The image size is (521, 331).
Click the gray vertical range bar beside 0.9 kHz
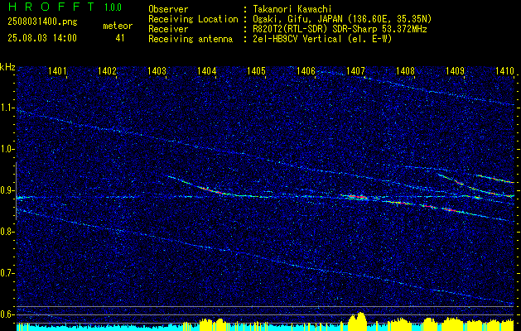[x=16, y=191]
